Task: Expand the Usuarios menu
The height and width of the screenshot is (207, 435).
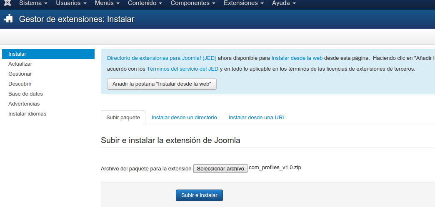Action: pyautogui.click(x=71, y=3)
